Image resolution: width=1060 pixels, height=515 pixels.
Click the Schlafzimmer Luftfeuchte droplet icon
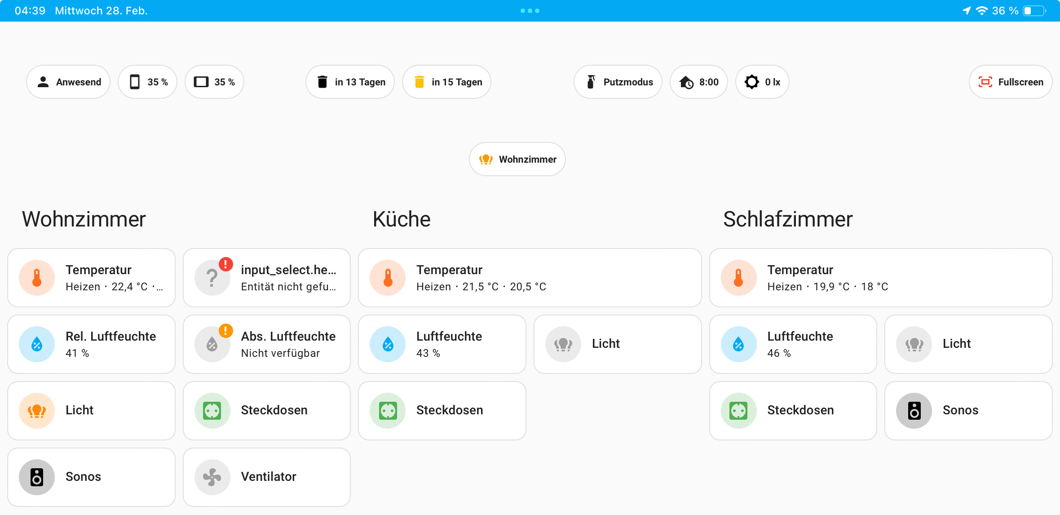pos(738,344)
